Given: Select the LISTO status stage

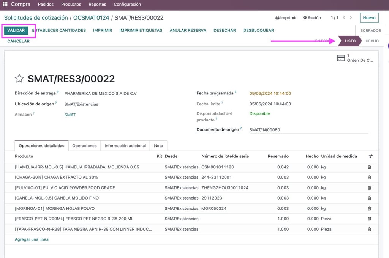Looking at the screenshot, I should pyautogui.click(x=350, y=41).
